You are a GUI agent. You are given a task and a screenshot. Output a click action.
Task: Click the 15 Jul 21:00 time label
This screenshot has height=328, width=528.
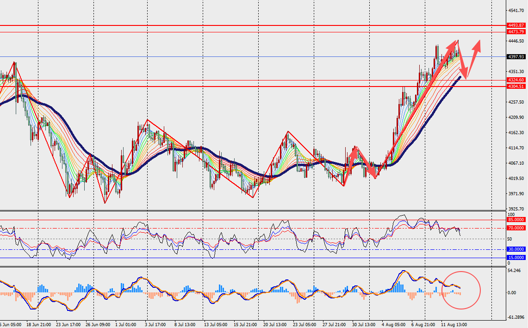point(246,325)
